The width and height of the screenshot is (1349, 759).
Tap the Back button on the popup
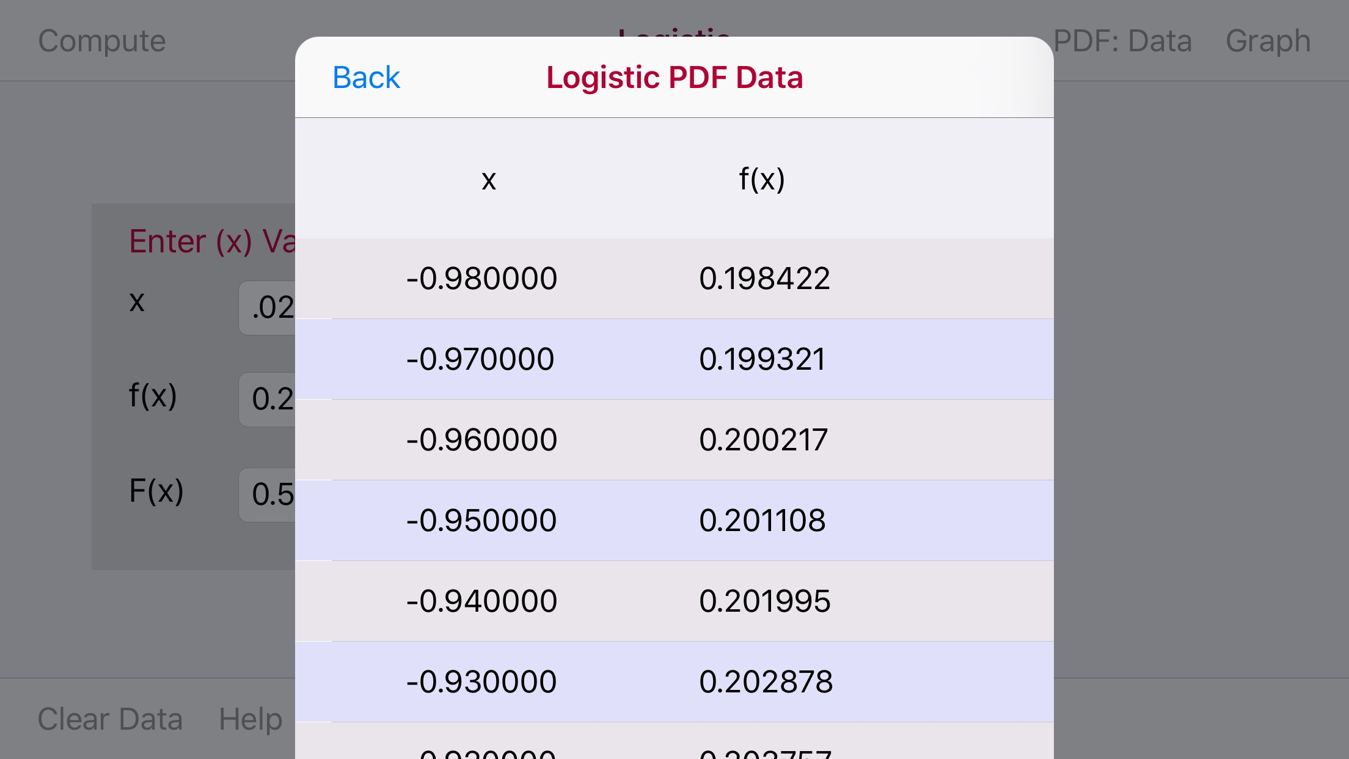click(x=365, y=76)
